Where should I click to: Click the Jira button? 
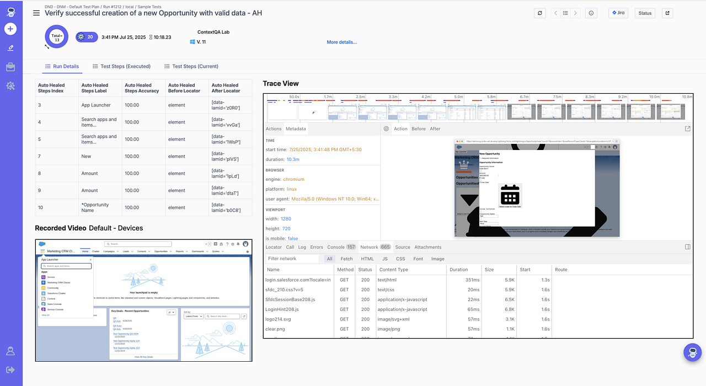[618, 13]
